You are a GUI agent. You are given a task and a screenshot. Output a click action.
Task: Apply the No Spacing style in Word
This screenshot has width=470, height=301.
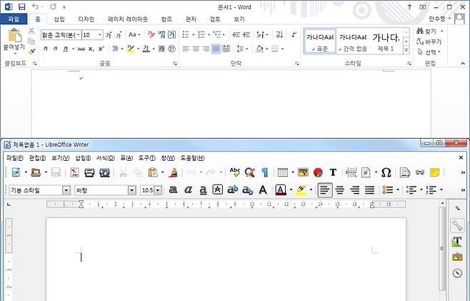353,41
